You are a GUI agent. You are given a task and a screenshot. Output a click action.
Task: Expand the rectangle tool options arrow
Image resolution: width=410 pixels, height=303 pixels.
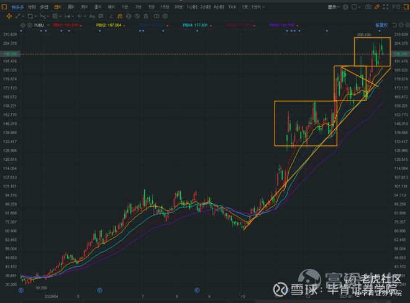(x=36, y=17)
